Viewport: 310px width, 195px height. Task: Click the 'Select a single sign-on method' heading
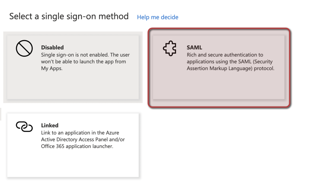(x=69, y=16)
